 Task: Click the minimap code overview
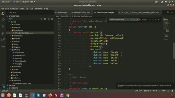pos(167,29)
